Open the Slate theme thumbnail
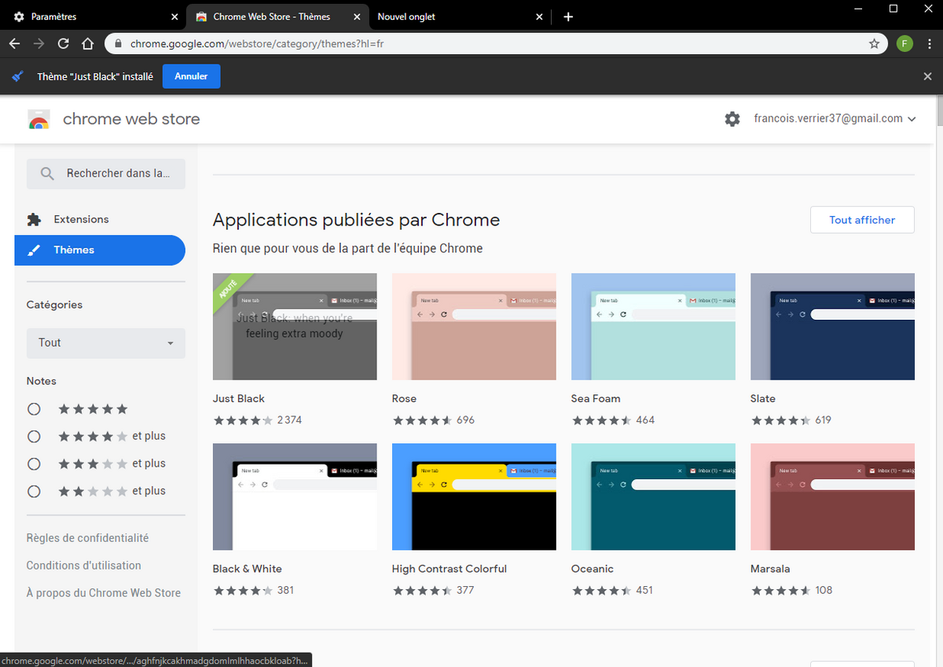 [832, 326]
